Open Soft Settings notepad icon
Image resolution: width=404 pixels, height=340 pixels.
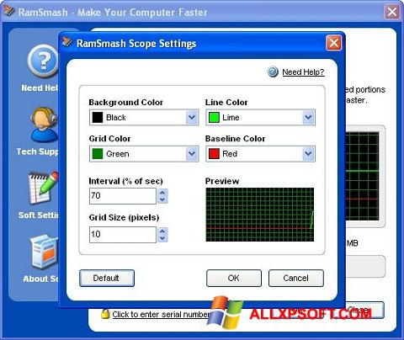43,188
